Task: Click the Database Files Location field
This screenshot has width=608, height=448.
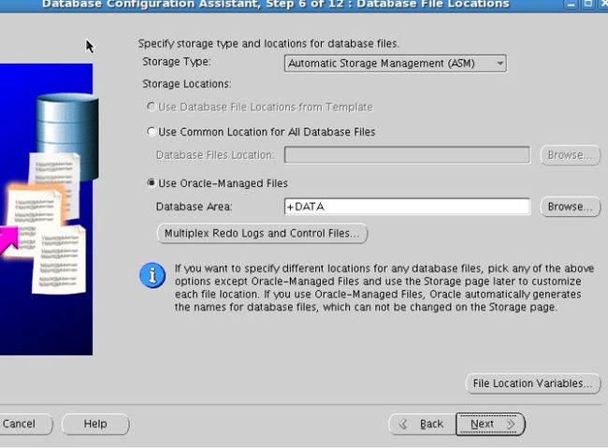Action: click(x=407, y=154)
